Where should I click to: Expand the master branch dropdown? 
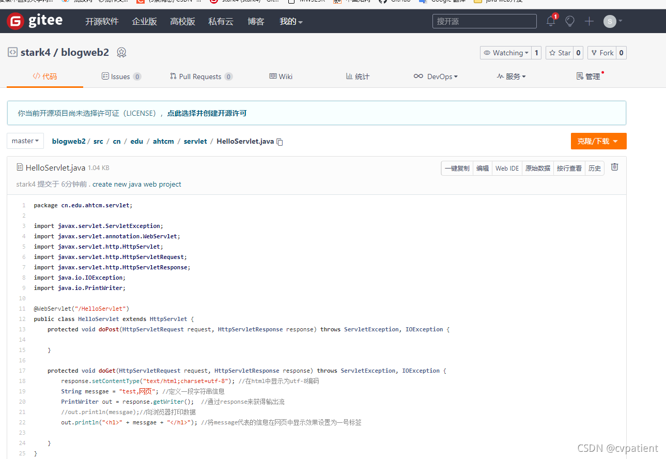(x=25, y=141)
